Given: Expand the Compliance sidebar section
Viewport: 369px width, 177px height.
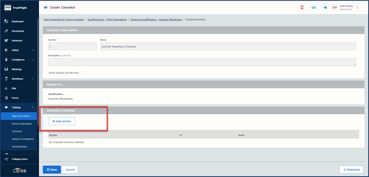Looking at the screenshot, I should point(32,60).
